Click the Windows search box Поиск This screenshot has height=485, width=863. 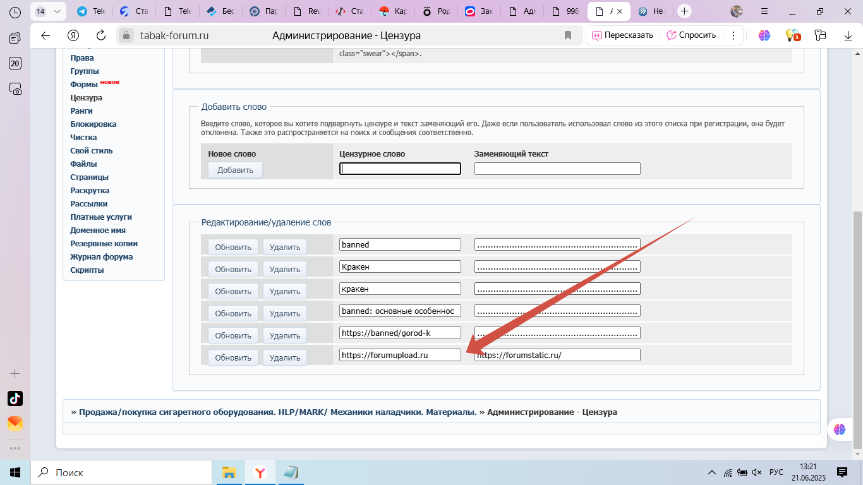click(x=121, y=472)
